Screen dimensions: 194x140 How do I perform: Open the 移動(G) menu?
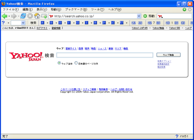pos(56,9)
